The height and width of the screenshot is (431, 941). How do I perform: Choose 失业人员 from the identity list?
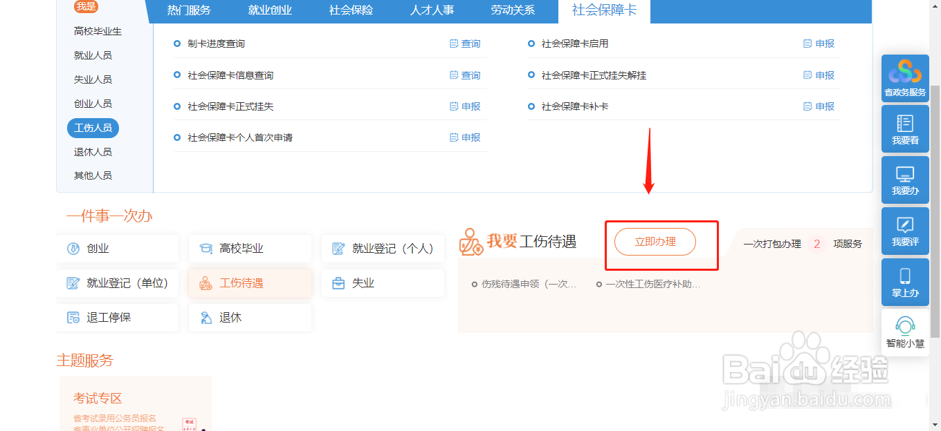click(x=91, y=79)
